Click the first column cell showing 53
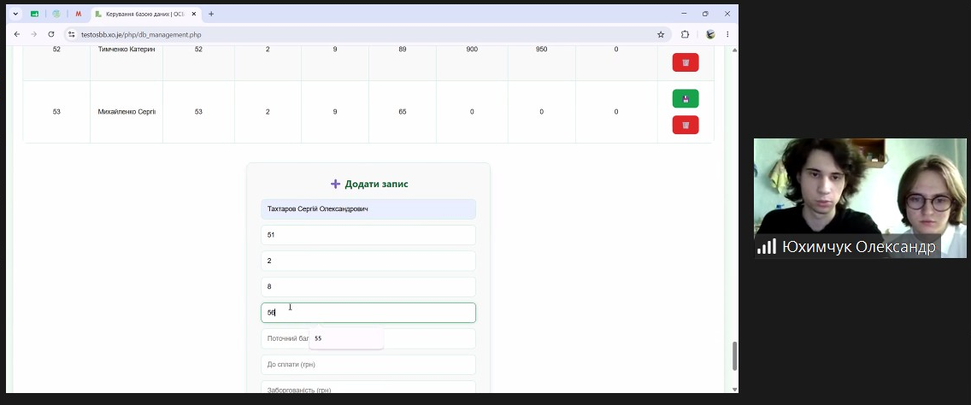971x405 pixels. point(56,111)
